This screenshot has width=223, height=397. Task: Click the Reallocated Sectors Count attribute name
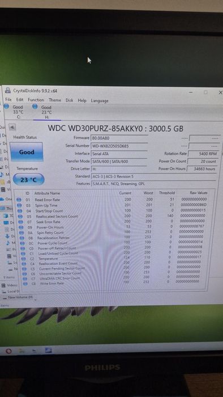(x=57, y=217)
